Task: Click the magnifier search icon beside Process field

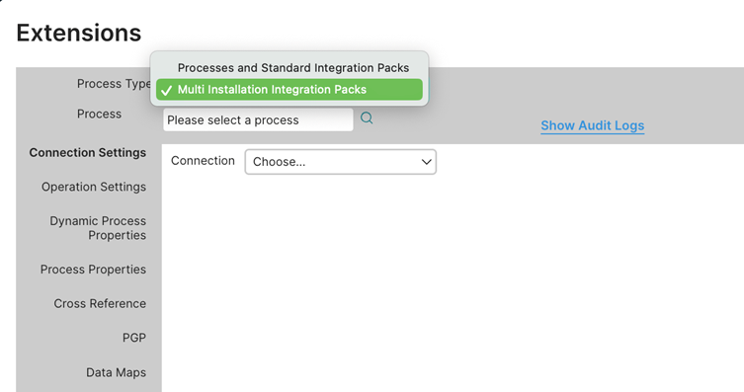Action: coord(367,118)
